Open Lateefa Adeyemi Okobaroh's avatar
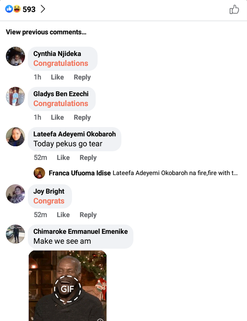This screenshot has height=321, width=247. tap(15, 137)
